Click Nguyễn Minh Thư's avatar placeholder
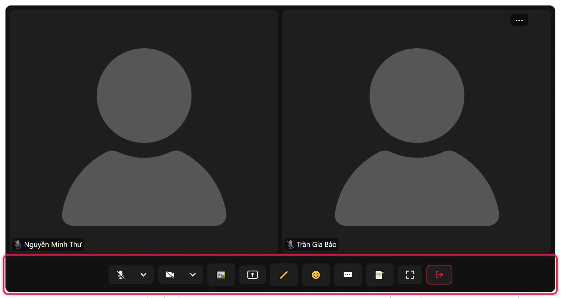This screenshot has height=298, width=561. (144, 137)
